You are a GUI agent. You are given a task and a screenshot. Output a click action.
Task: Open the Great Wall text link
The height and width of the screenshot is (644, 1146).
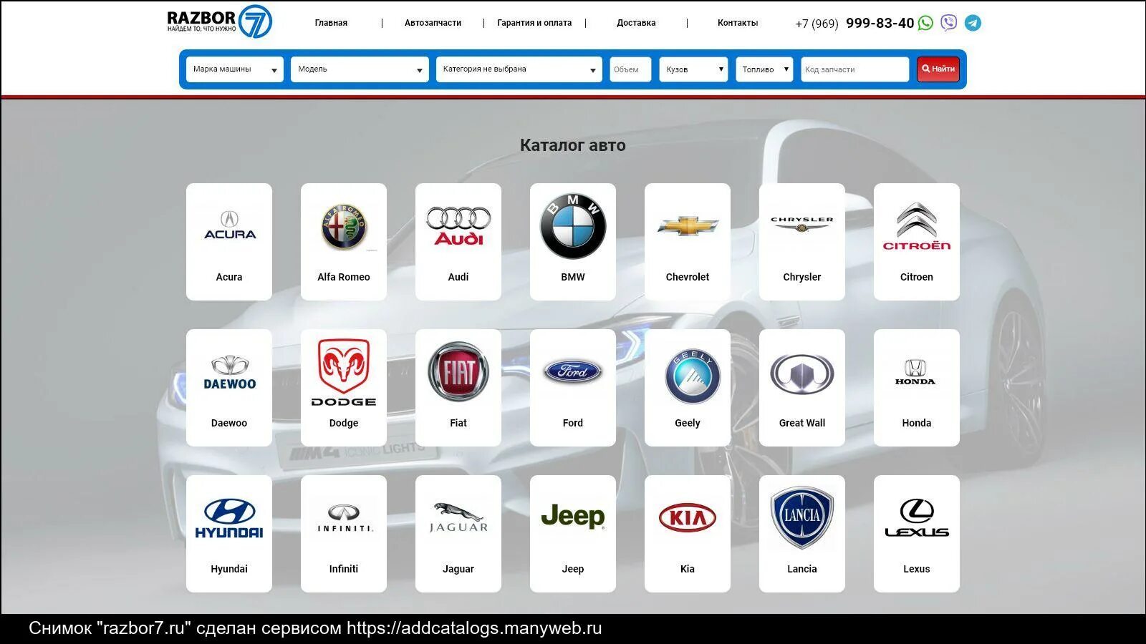tap(802, 423)
